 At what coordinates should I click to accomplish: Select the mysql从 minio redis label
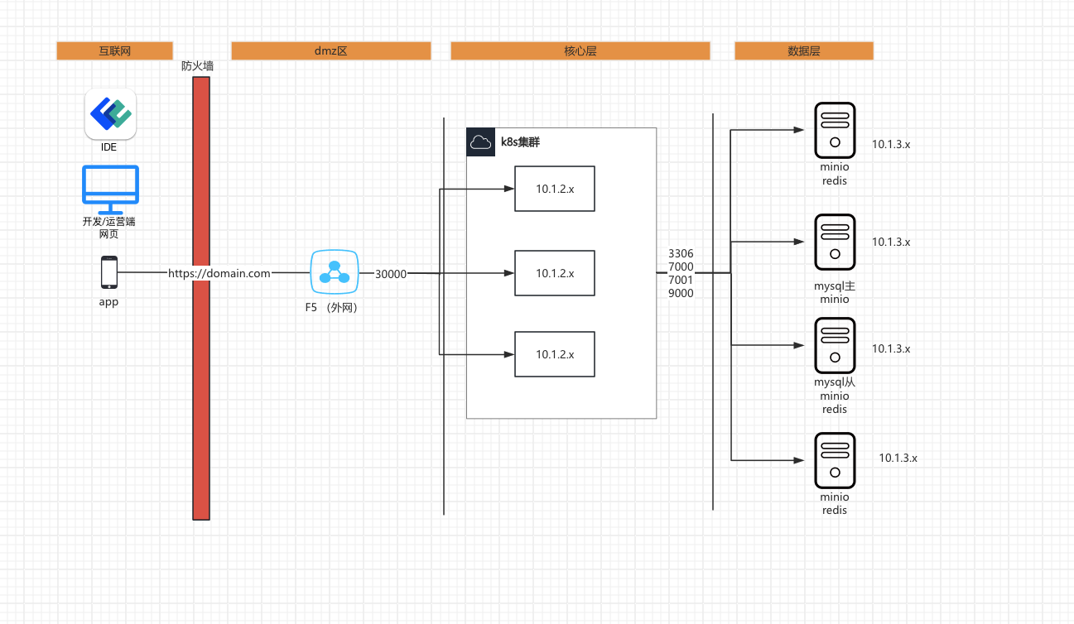pyautogui.click(x=835, y=396)
